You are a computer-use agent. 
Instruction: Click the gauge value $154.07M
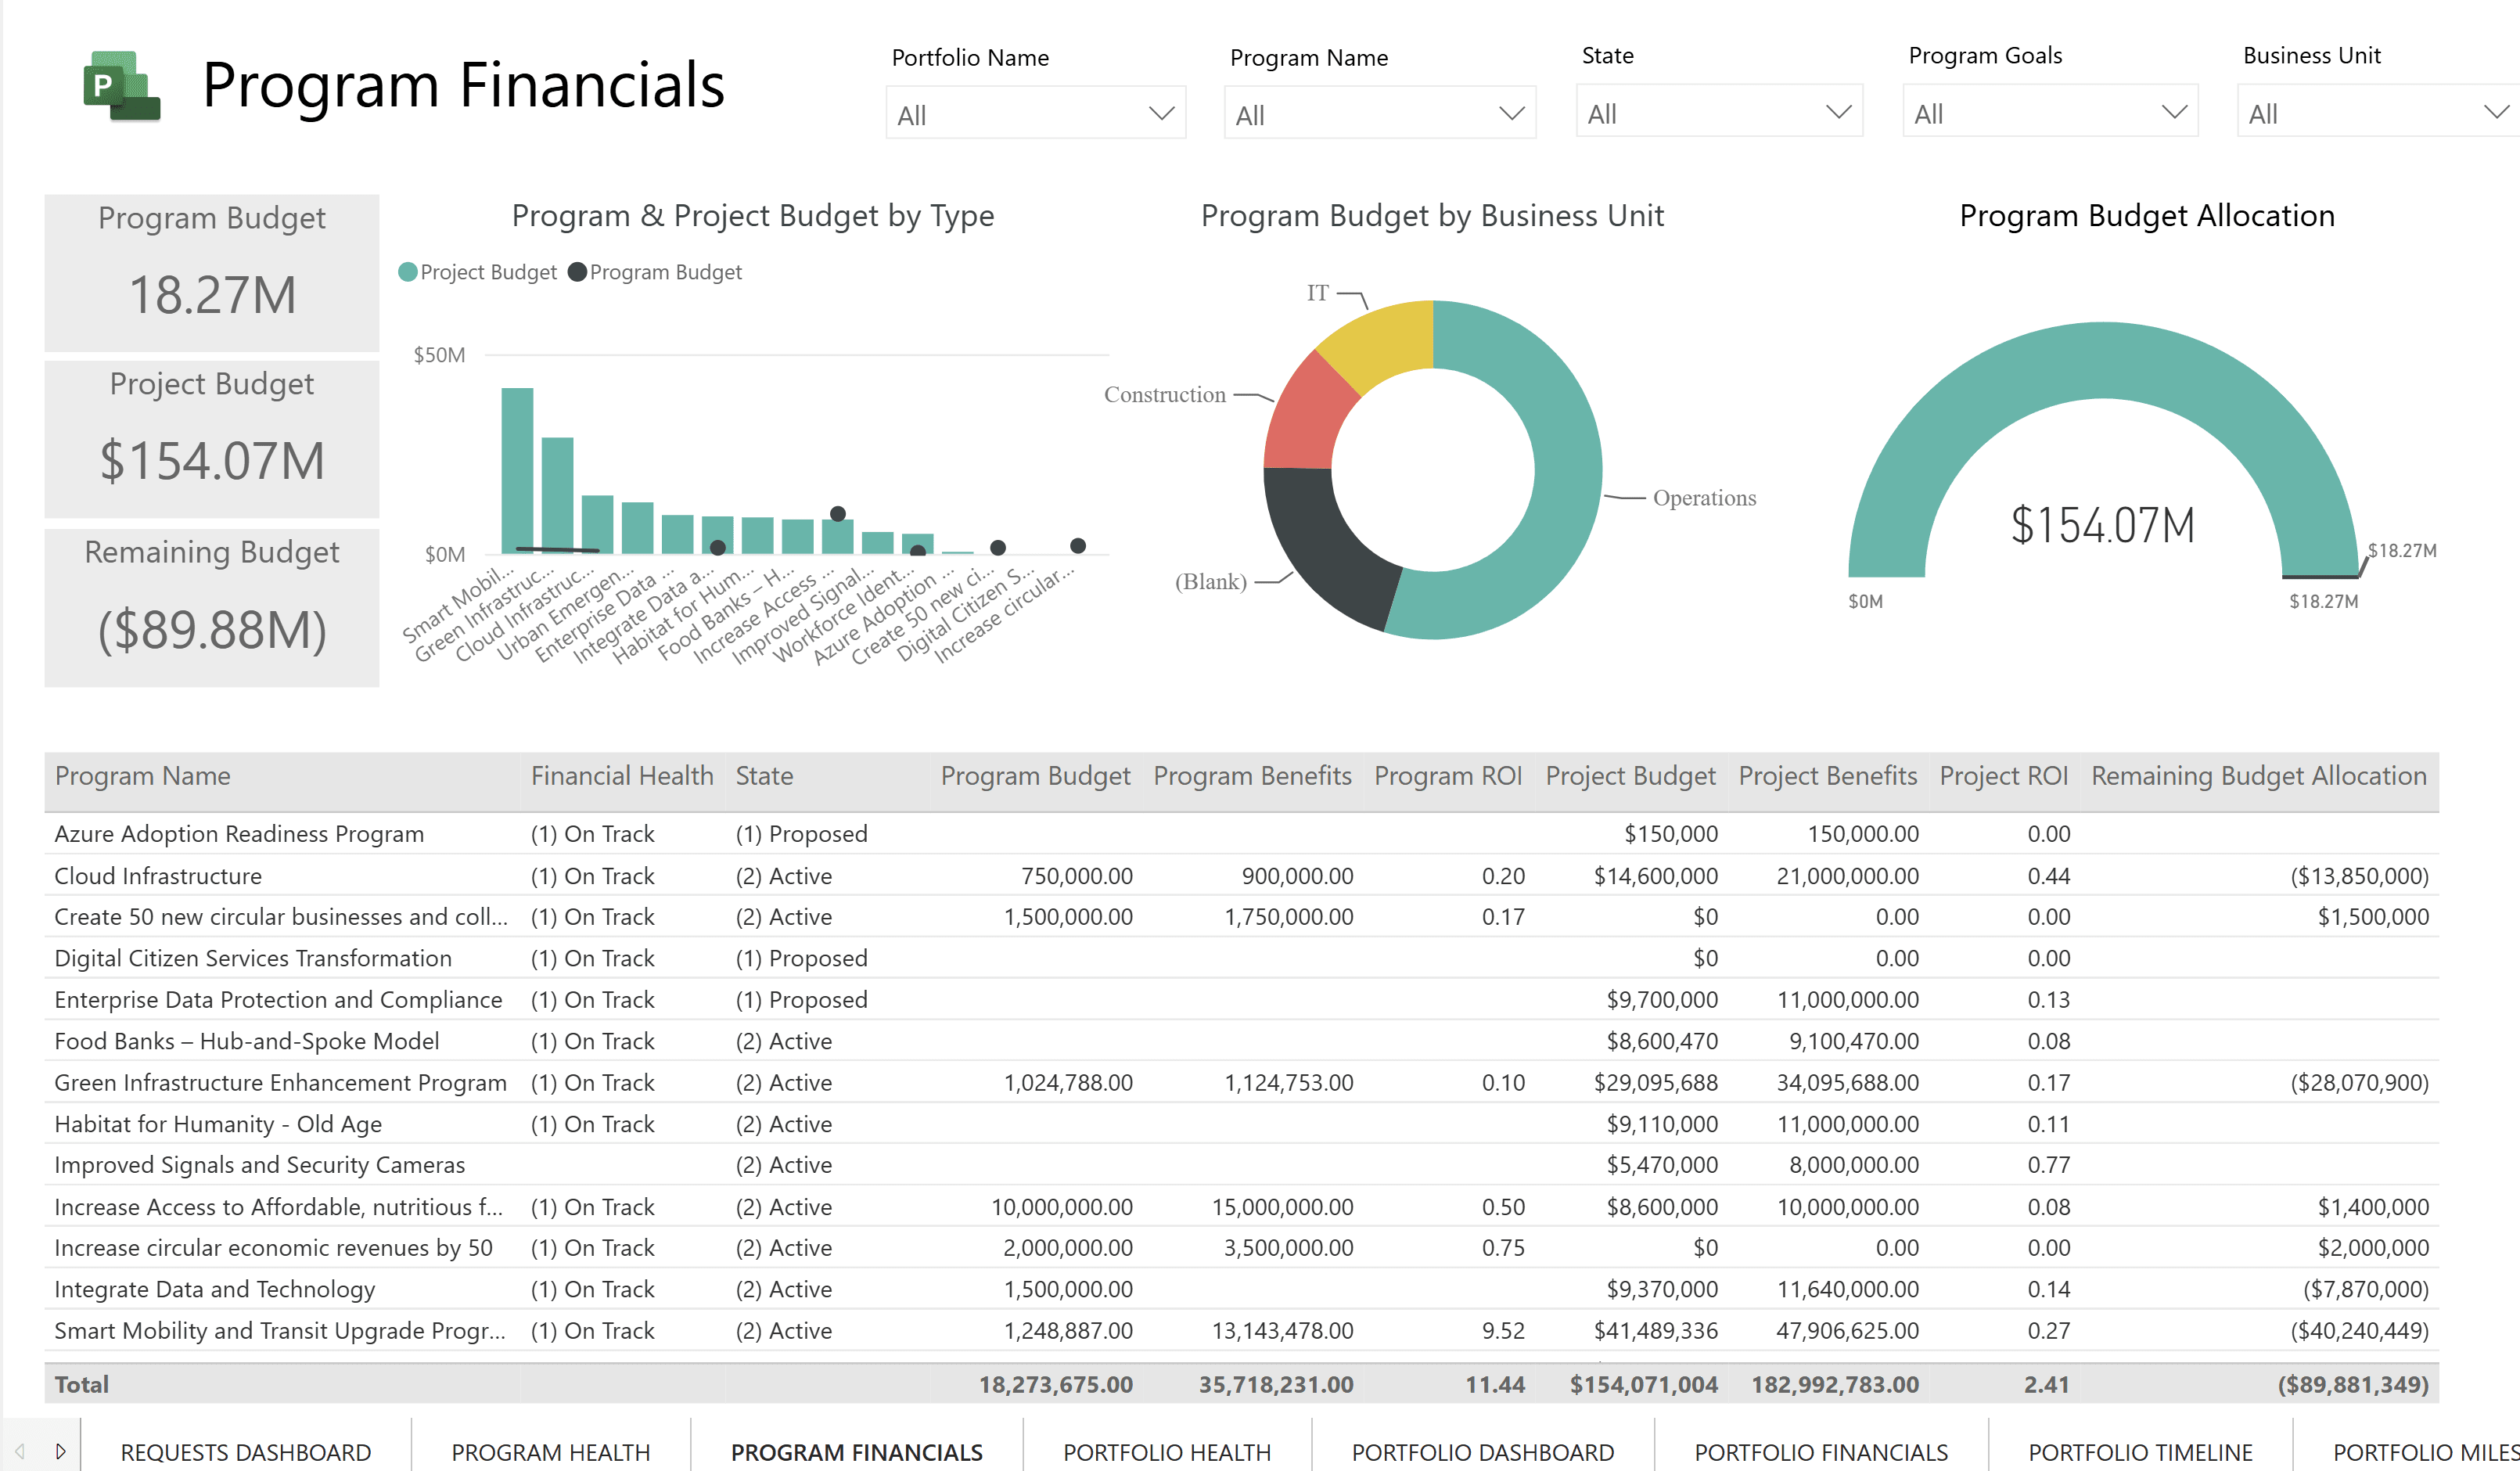(x=2102, y=525)
